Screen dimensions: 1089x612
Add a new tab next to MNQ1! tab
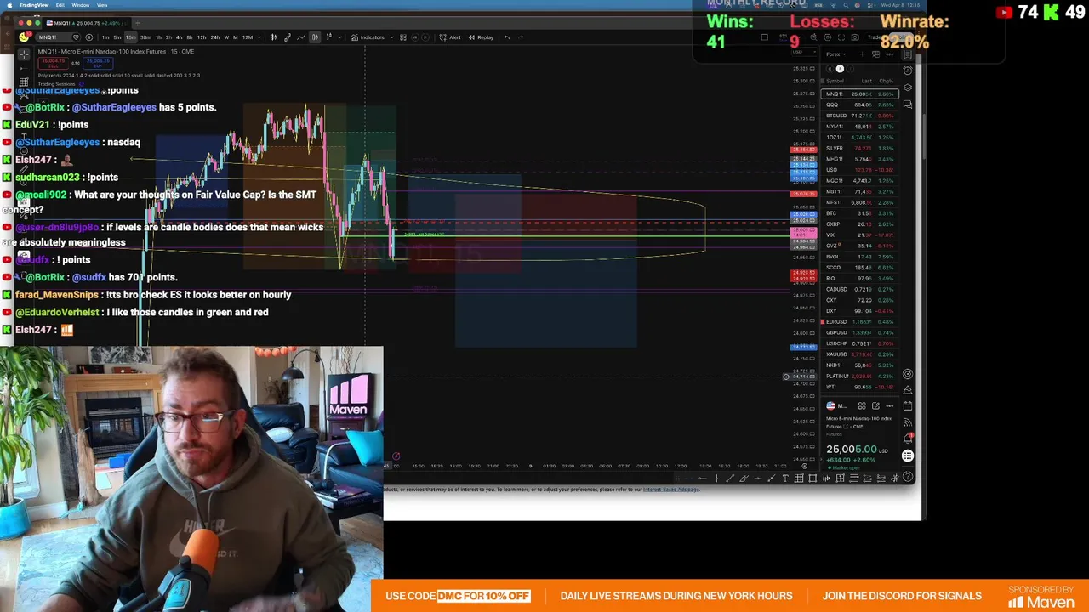(138, 23)
